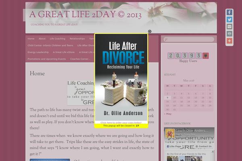
Task: Click the site title A GREAT LIFE 2DAY
Action: (x=85, y=15)
